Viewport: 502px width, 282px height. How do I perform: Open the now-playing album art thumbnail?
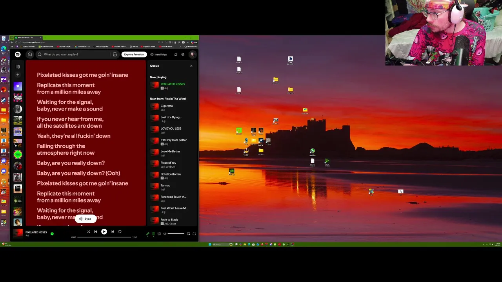(18, 233)
